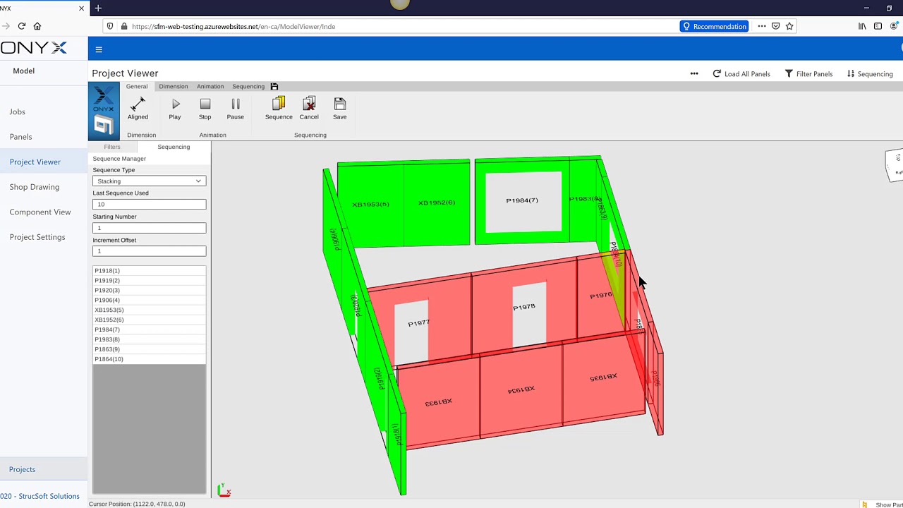This screenshot has height=508, width=903.
Task: Switch to the Dimension ribbon tab
Action: [174, 86]
